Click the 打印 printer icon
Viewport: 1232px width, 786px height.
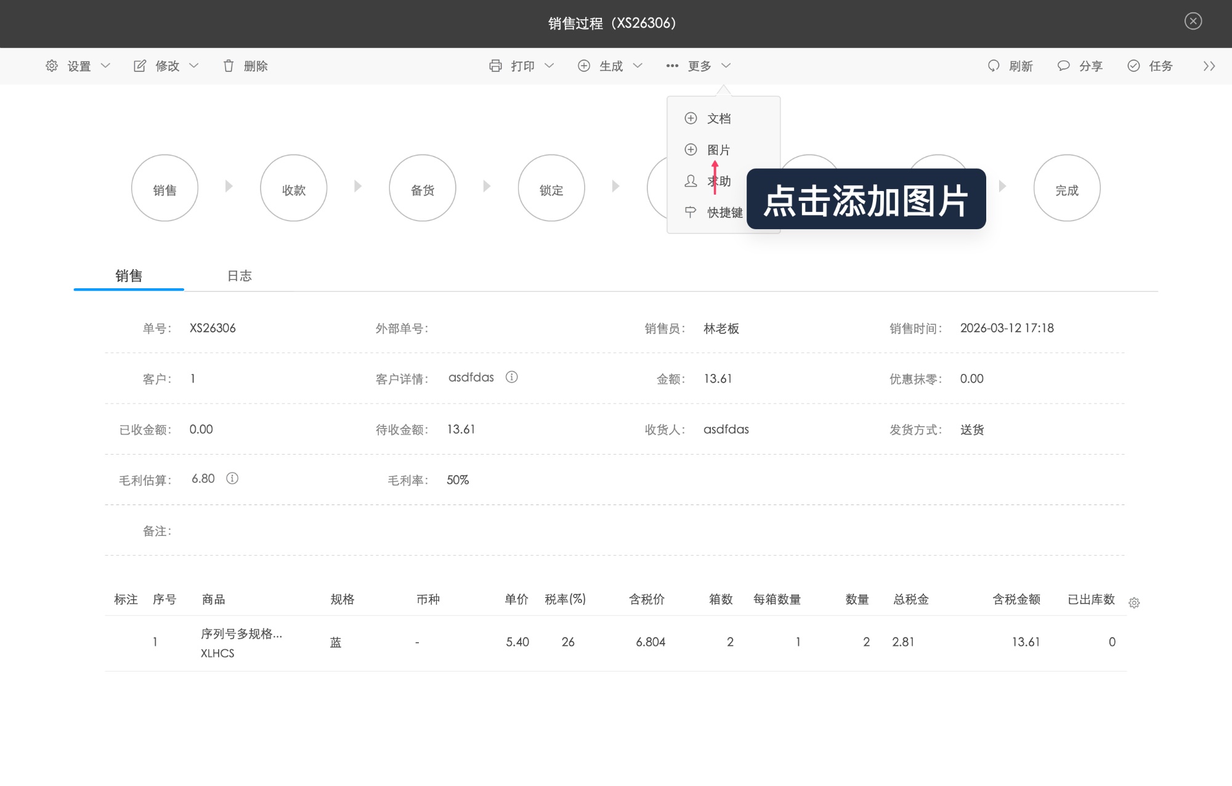(x=496, y=65)
